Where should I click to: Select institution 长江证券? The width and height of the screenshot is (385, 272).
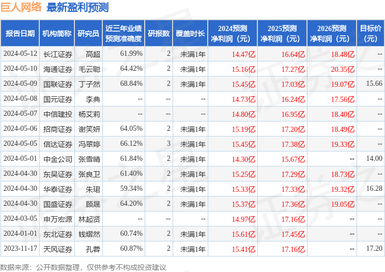pos(58,54)
